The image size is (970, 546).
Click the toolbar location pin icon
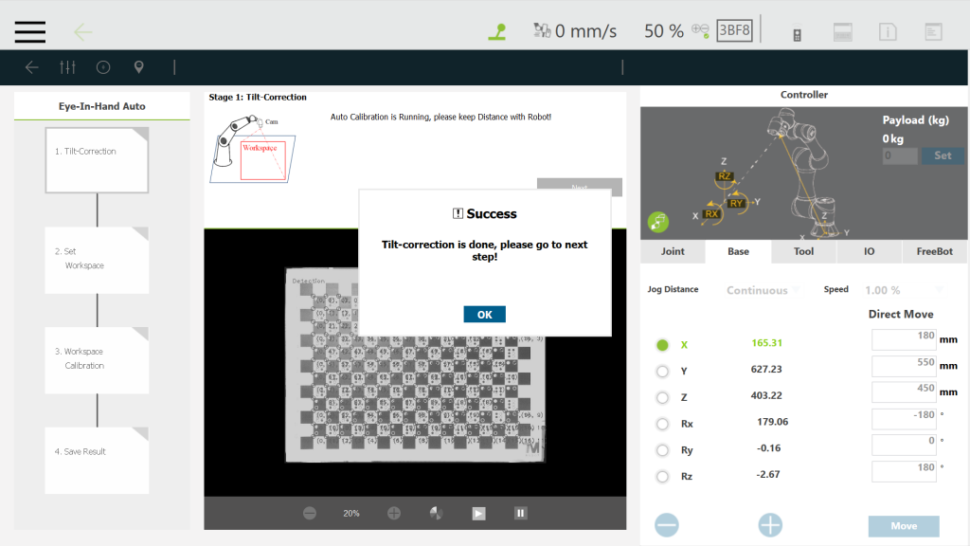(x=139, y=67)
